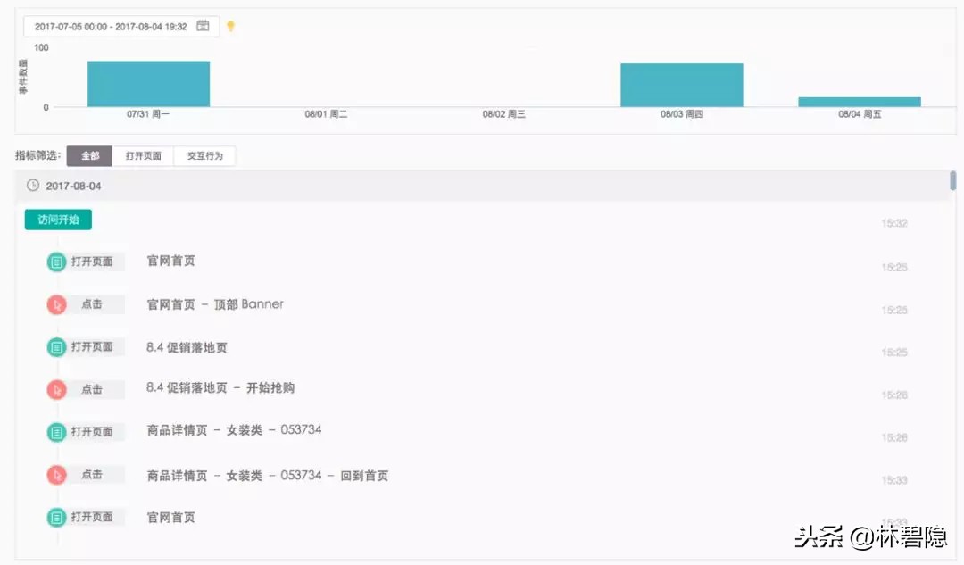This screenshot has height=565, width=964.
Task: Click the 08/04 周五 axis label
Action: click(x=860, y=114)
